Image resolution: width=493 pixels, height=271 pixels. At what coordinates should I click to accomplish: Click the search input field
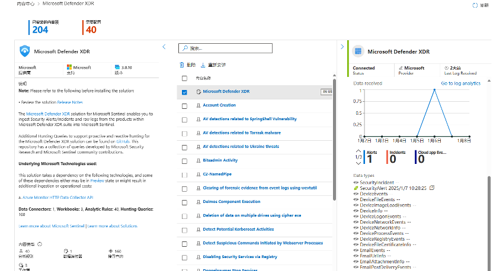225,48
